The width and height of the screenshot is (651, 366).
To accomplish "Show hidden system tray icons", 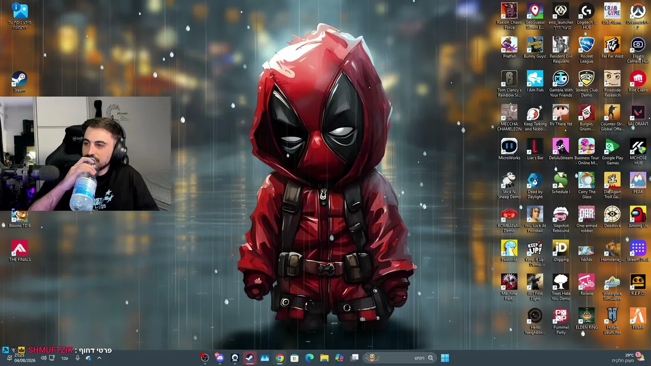I will (99, 358).
